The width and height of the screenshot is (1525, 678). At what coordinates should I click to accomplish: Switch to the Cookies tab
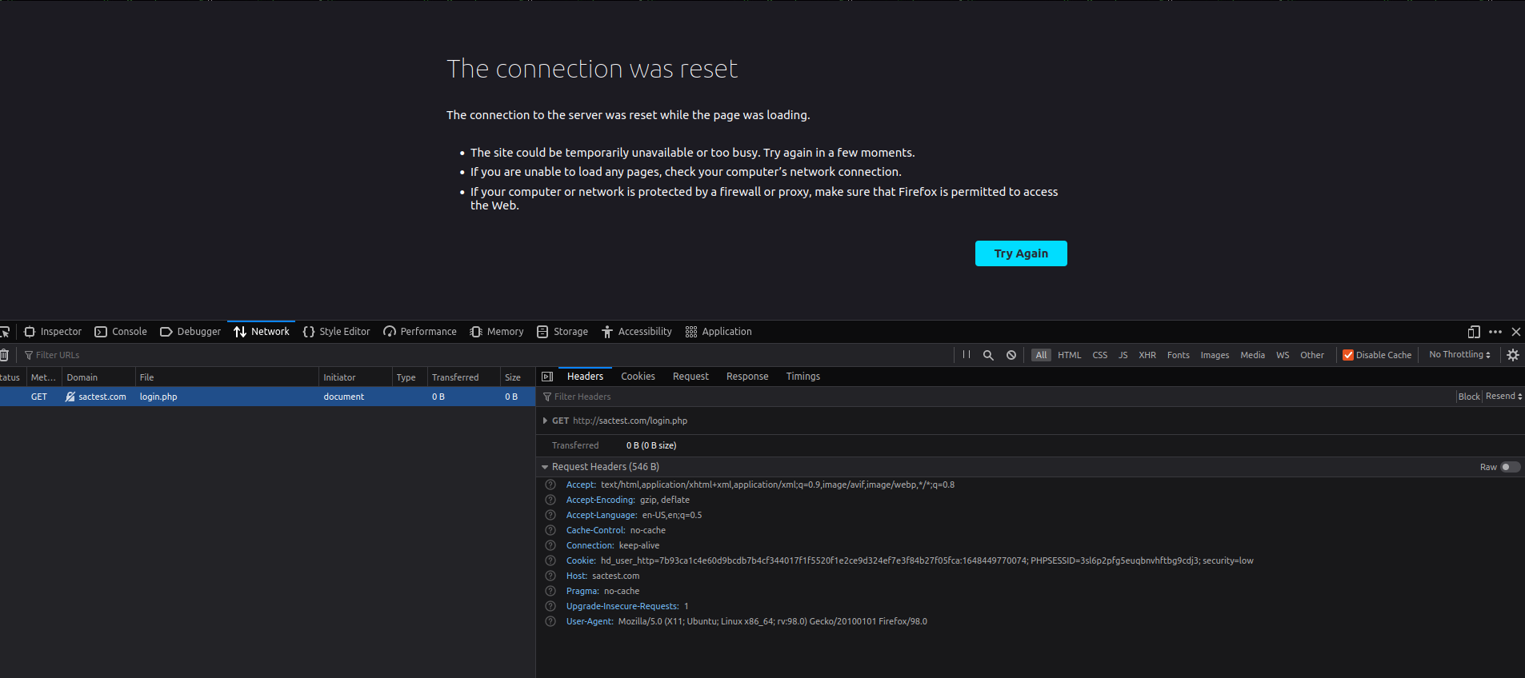point(638,377)
